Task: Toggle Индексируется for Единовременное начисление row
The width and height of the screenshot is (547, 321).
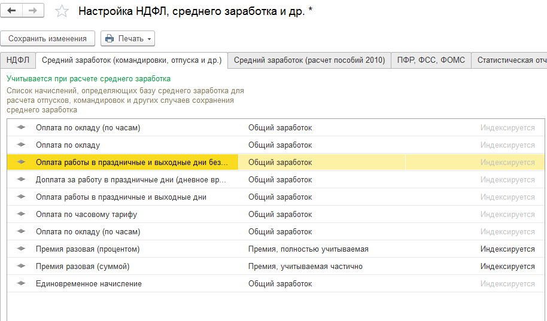Action: click(508, 284)
